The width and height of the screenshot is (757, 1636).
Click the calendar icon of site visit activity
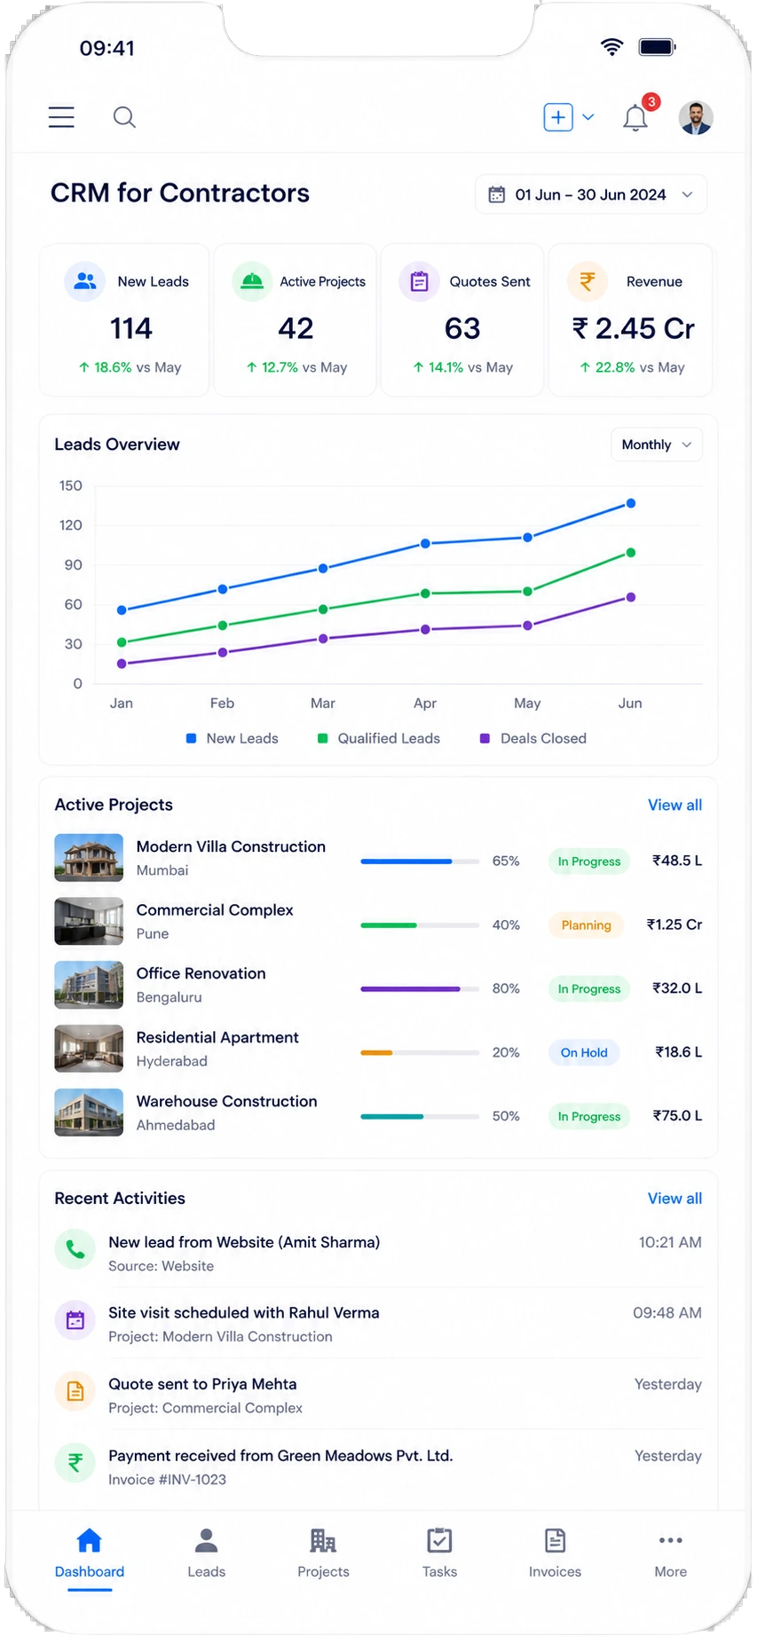(x=75, y=1321)
